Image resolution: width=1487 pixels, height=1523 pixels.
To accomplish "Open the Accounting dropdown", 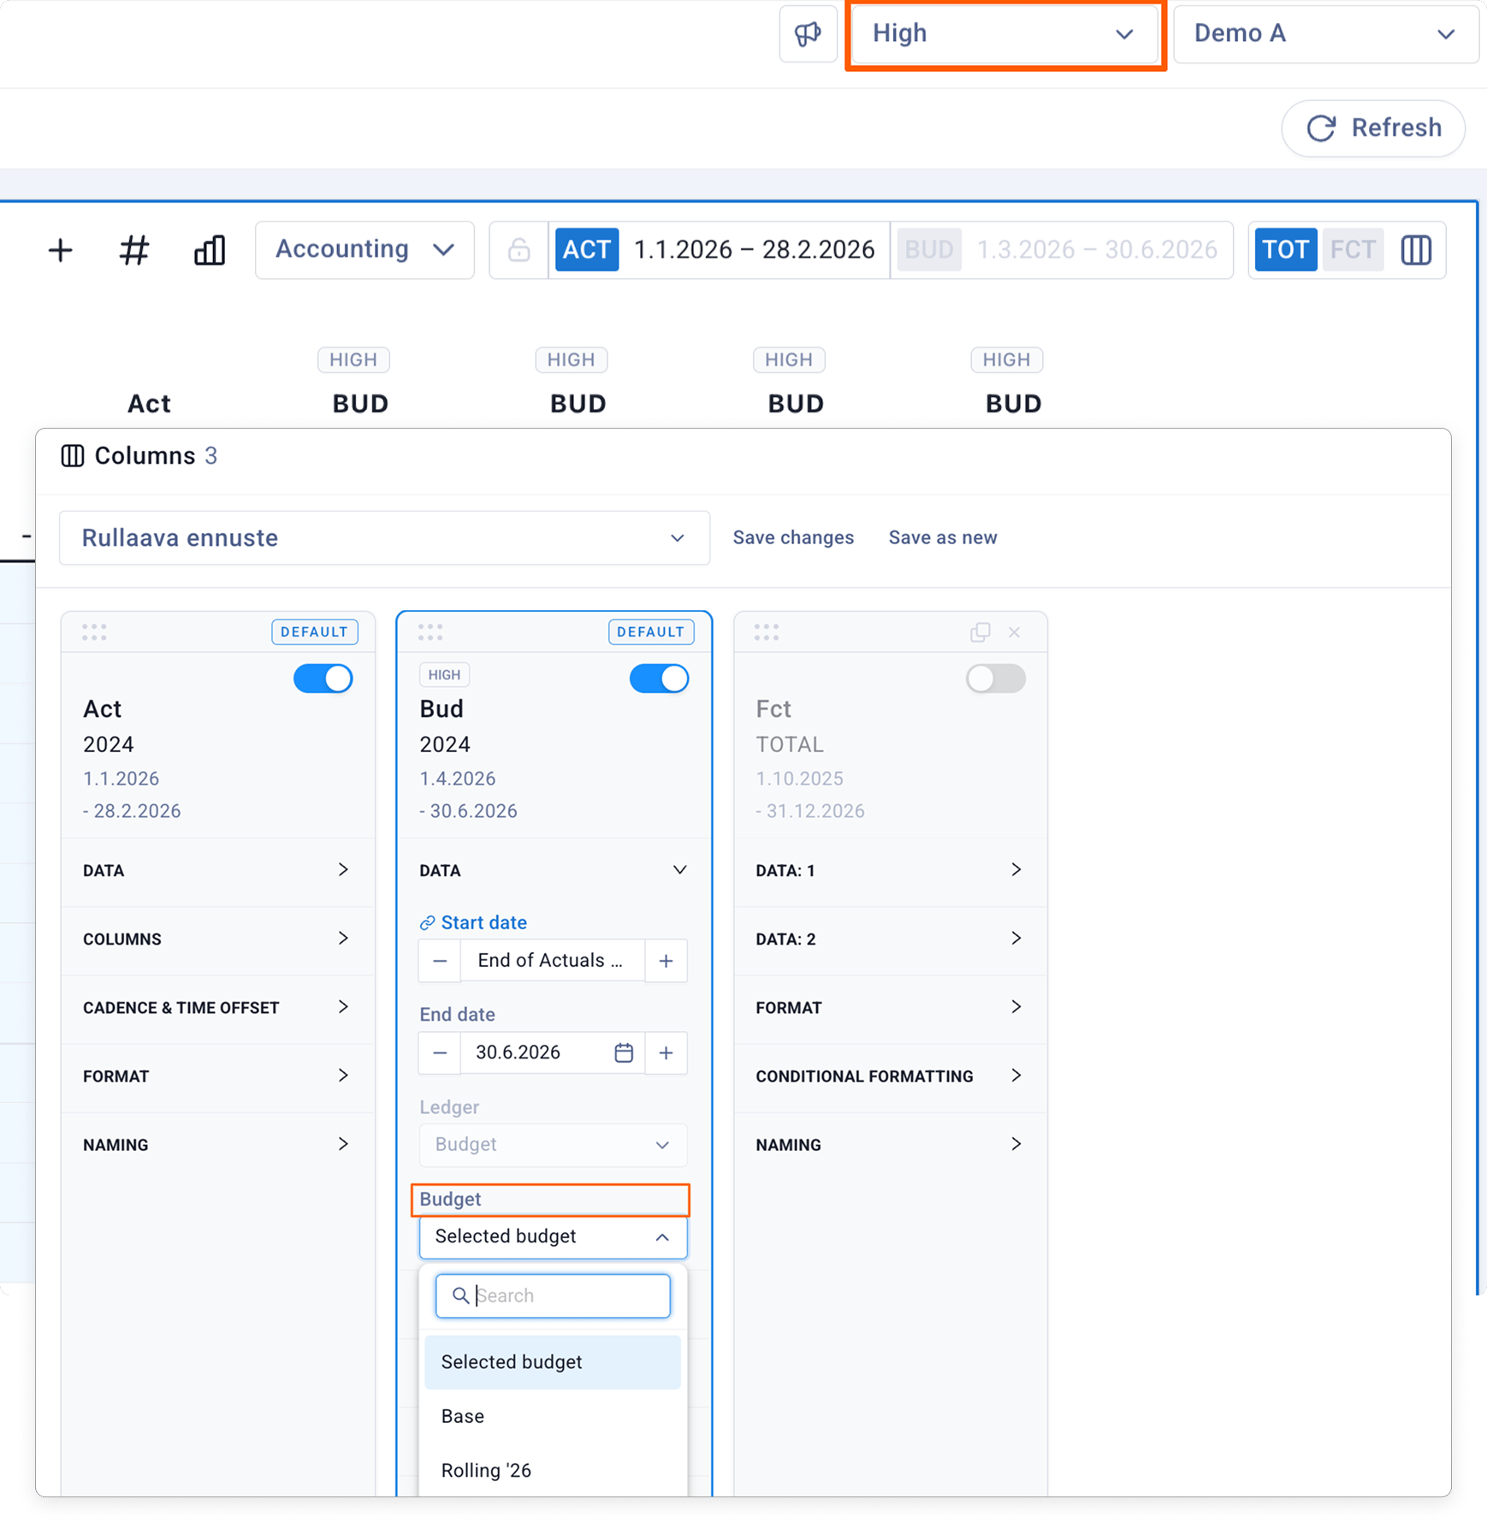I will (x=364, y=250).
